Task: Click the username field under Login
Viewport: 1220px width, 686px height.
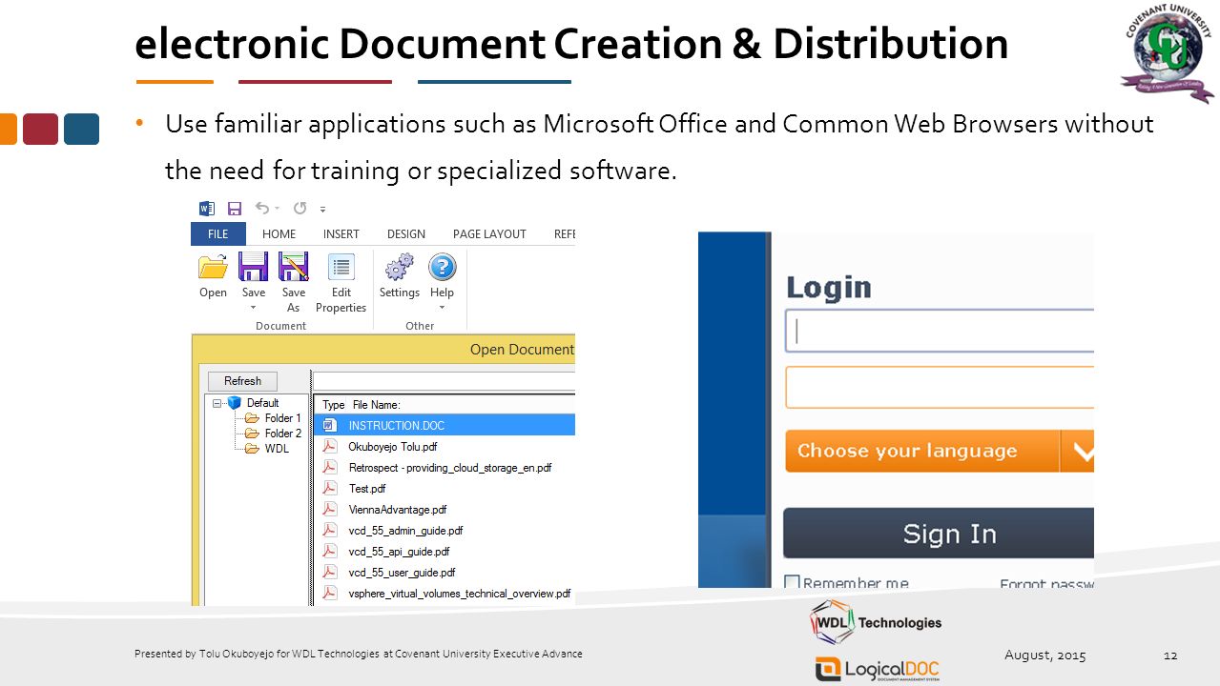Action: [940, 331]
